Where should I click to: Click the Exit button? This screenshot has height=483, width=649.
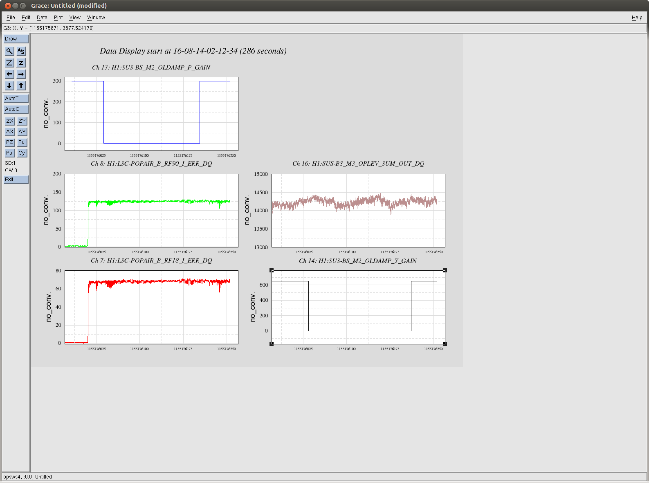tap(16, 180)
